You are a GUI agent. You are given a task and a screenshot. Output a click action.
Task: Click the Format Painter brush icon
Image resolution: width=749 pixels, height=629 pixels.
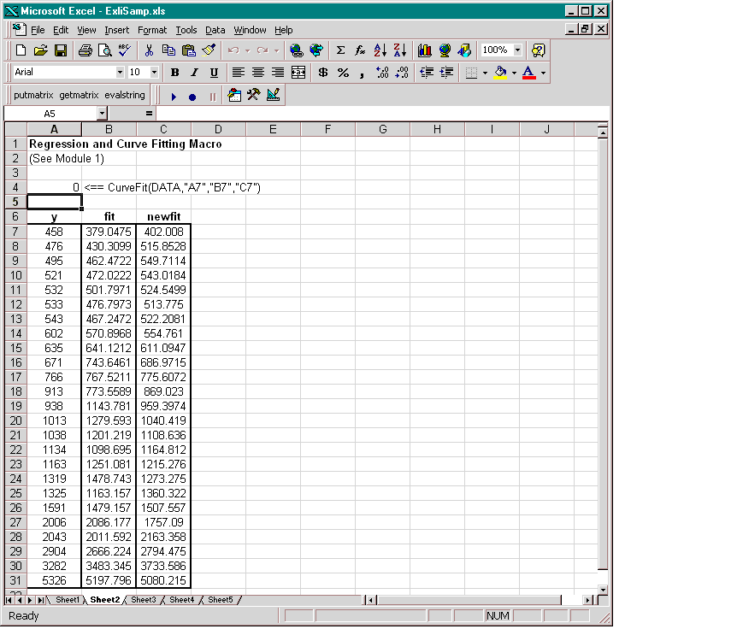point(209,50)
